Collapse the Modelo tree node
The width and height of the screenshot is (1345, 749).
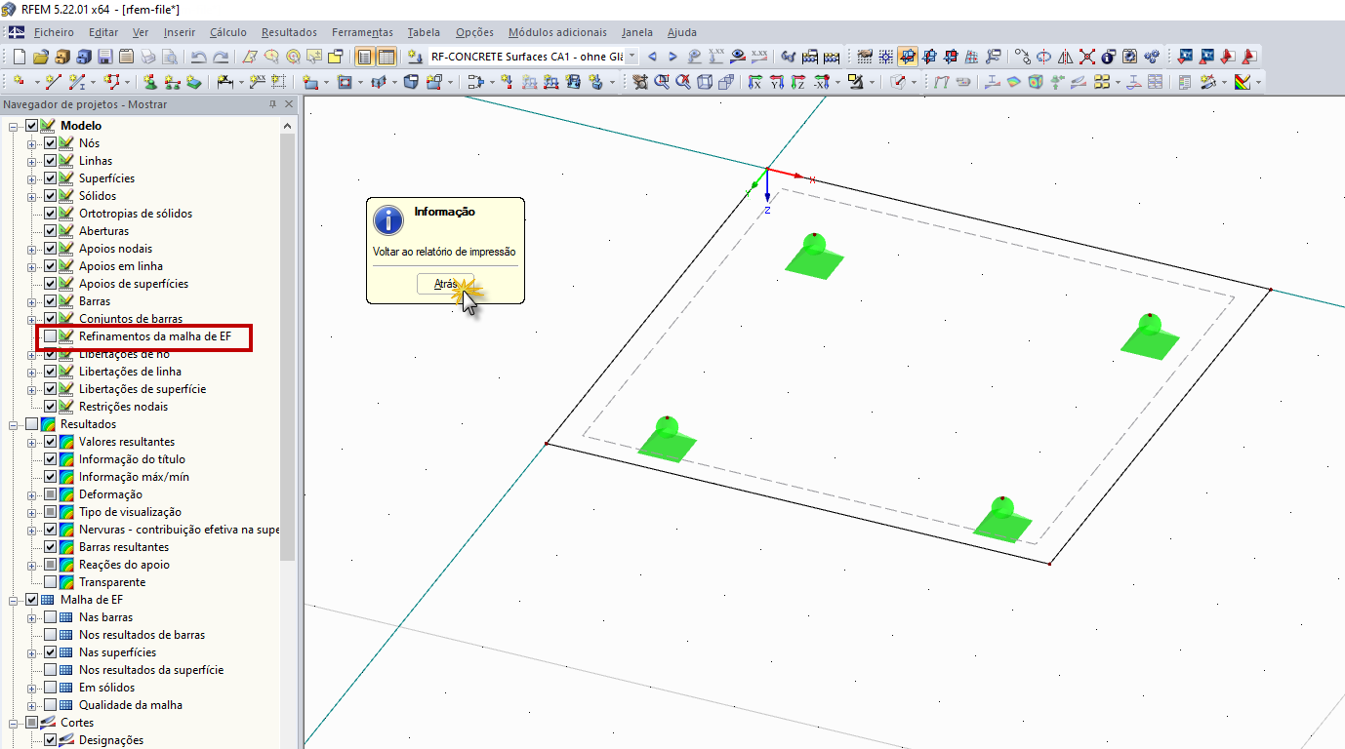[x=14, y=126]
